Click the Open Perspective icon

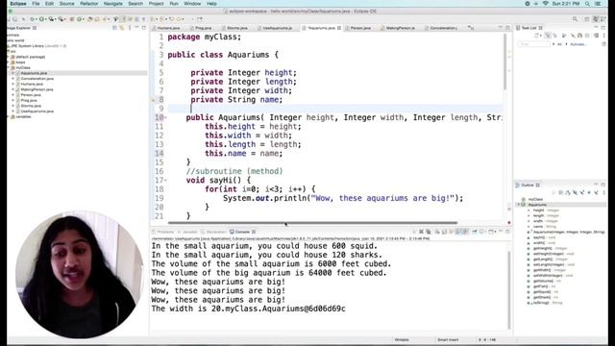[x=587, y=19]
